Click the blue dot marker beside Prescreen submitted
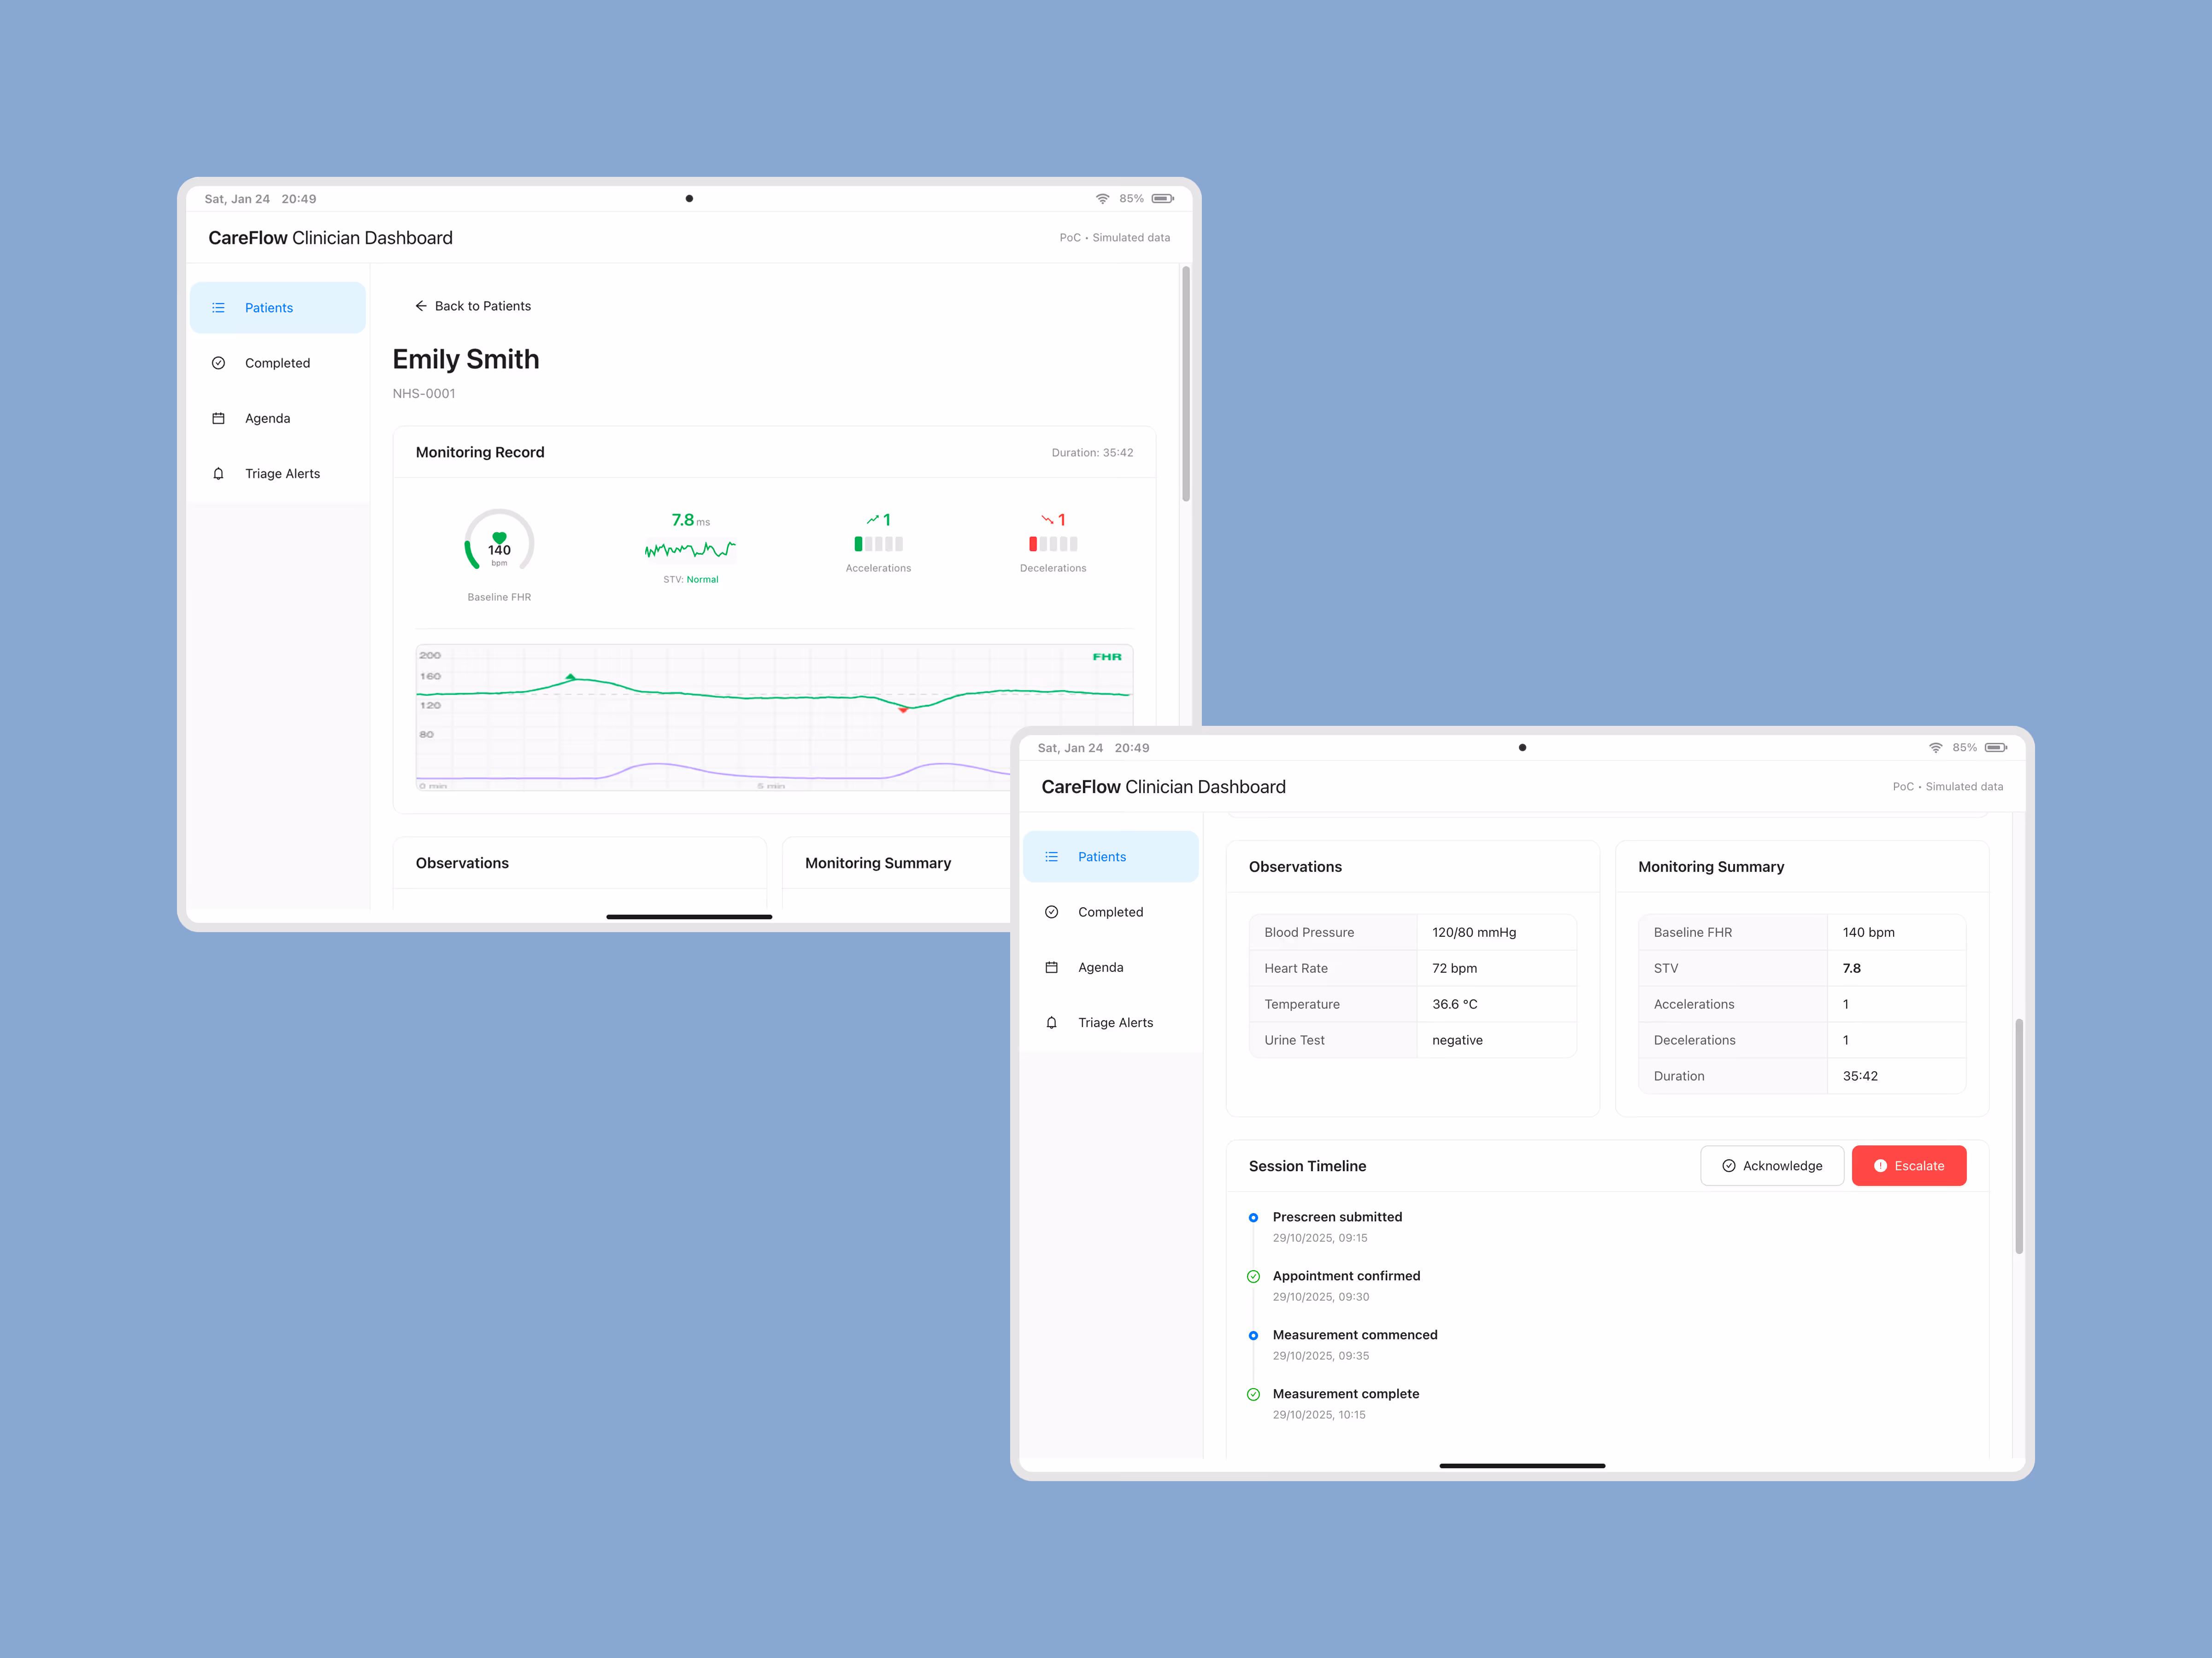The width and height of the screenshot is (2212, 1658). click(1253, 1217)
